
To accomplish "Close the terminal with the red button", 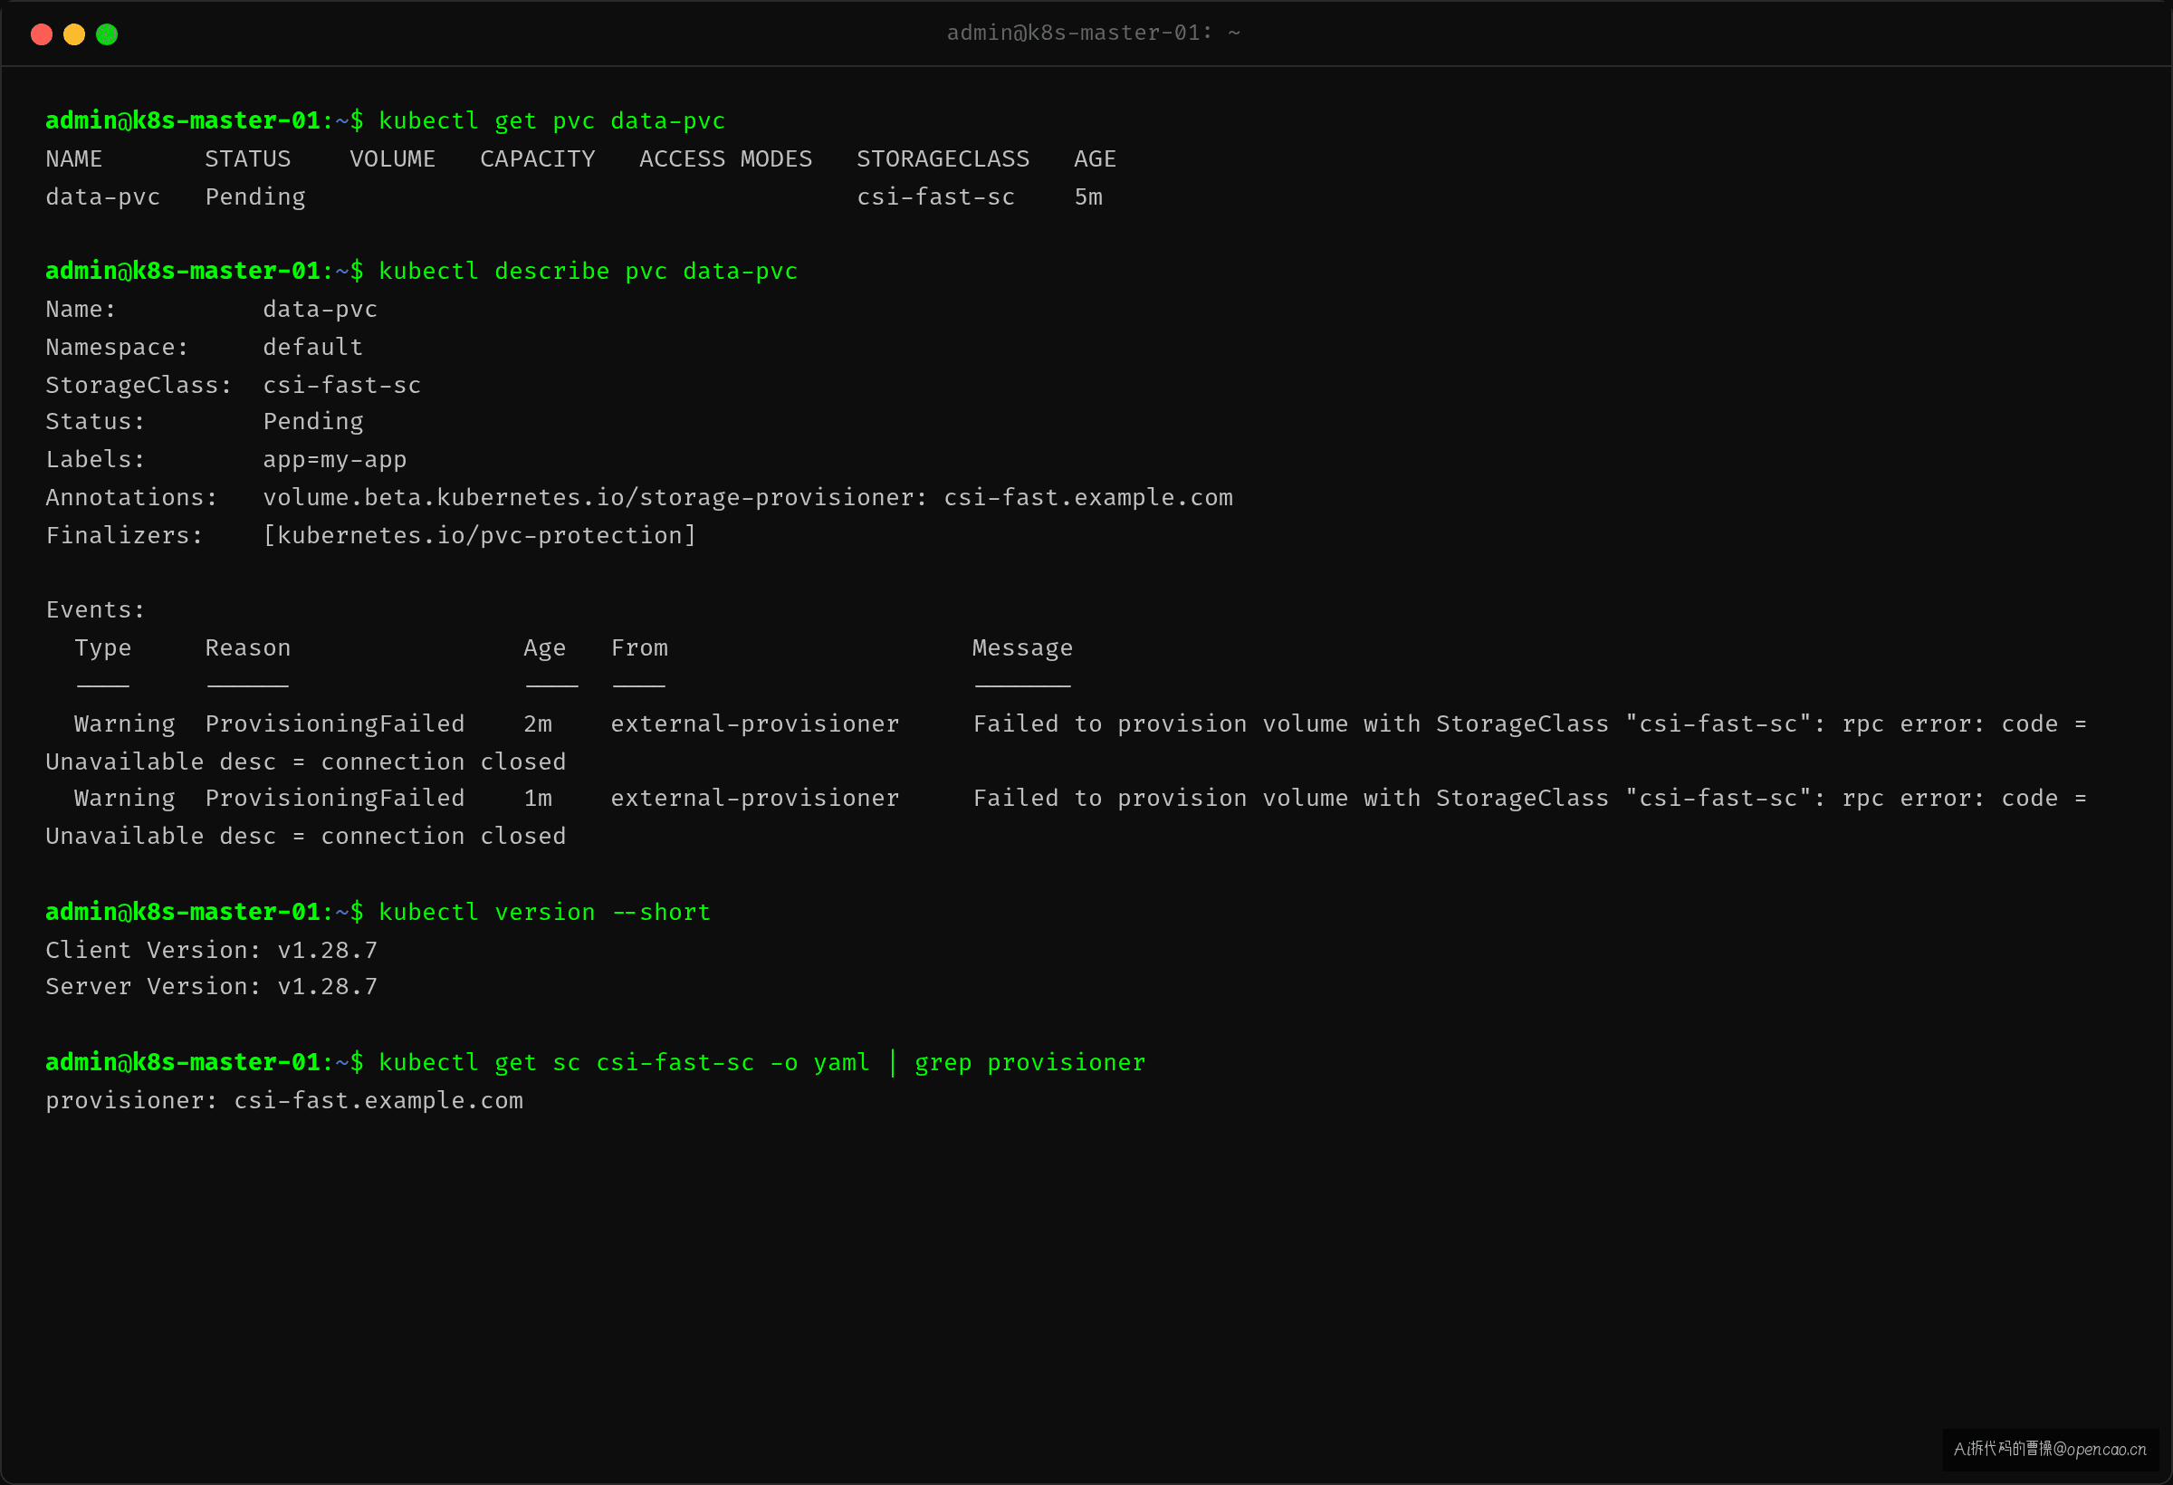I will (41, 34).
